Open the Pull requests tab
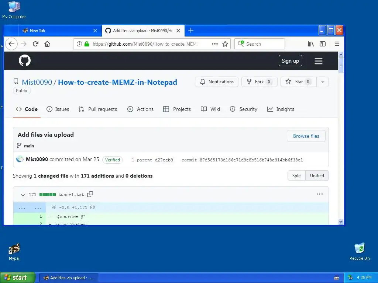This screenshot has height=283, width=378. 98,109
